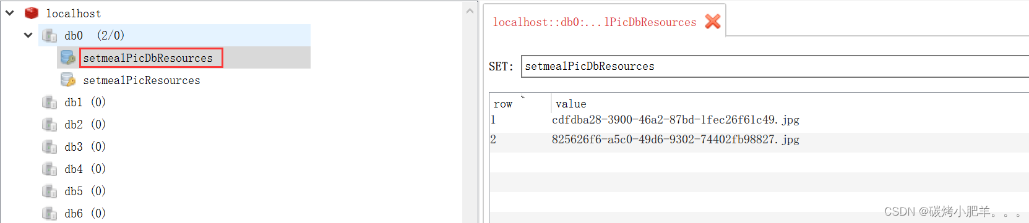Click the setmealPicResources key icon

[x=68, y=80]
